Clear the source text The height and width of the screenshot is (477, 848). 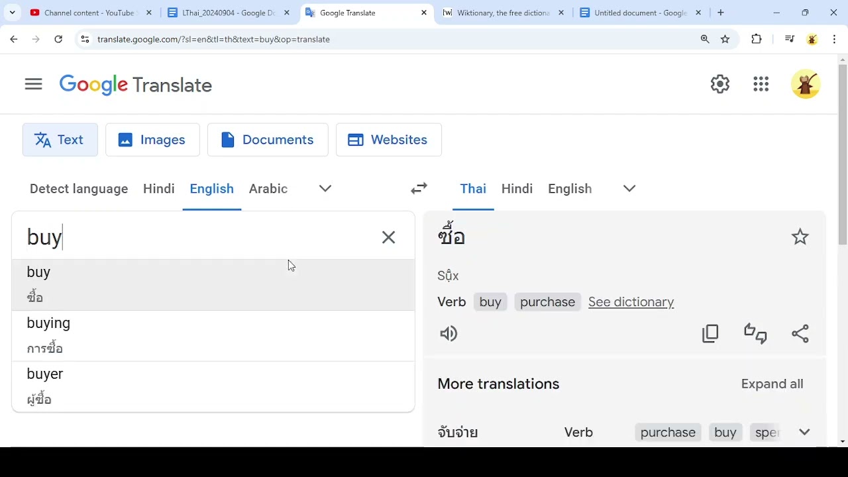point(388,237)
